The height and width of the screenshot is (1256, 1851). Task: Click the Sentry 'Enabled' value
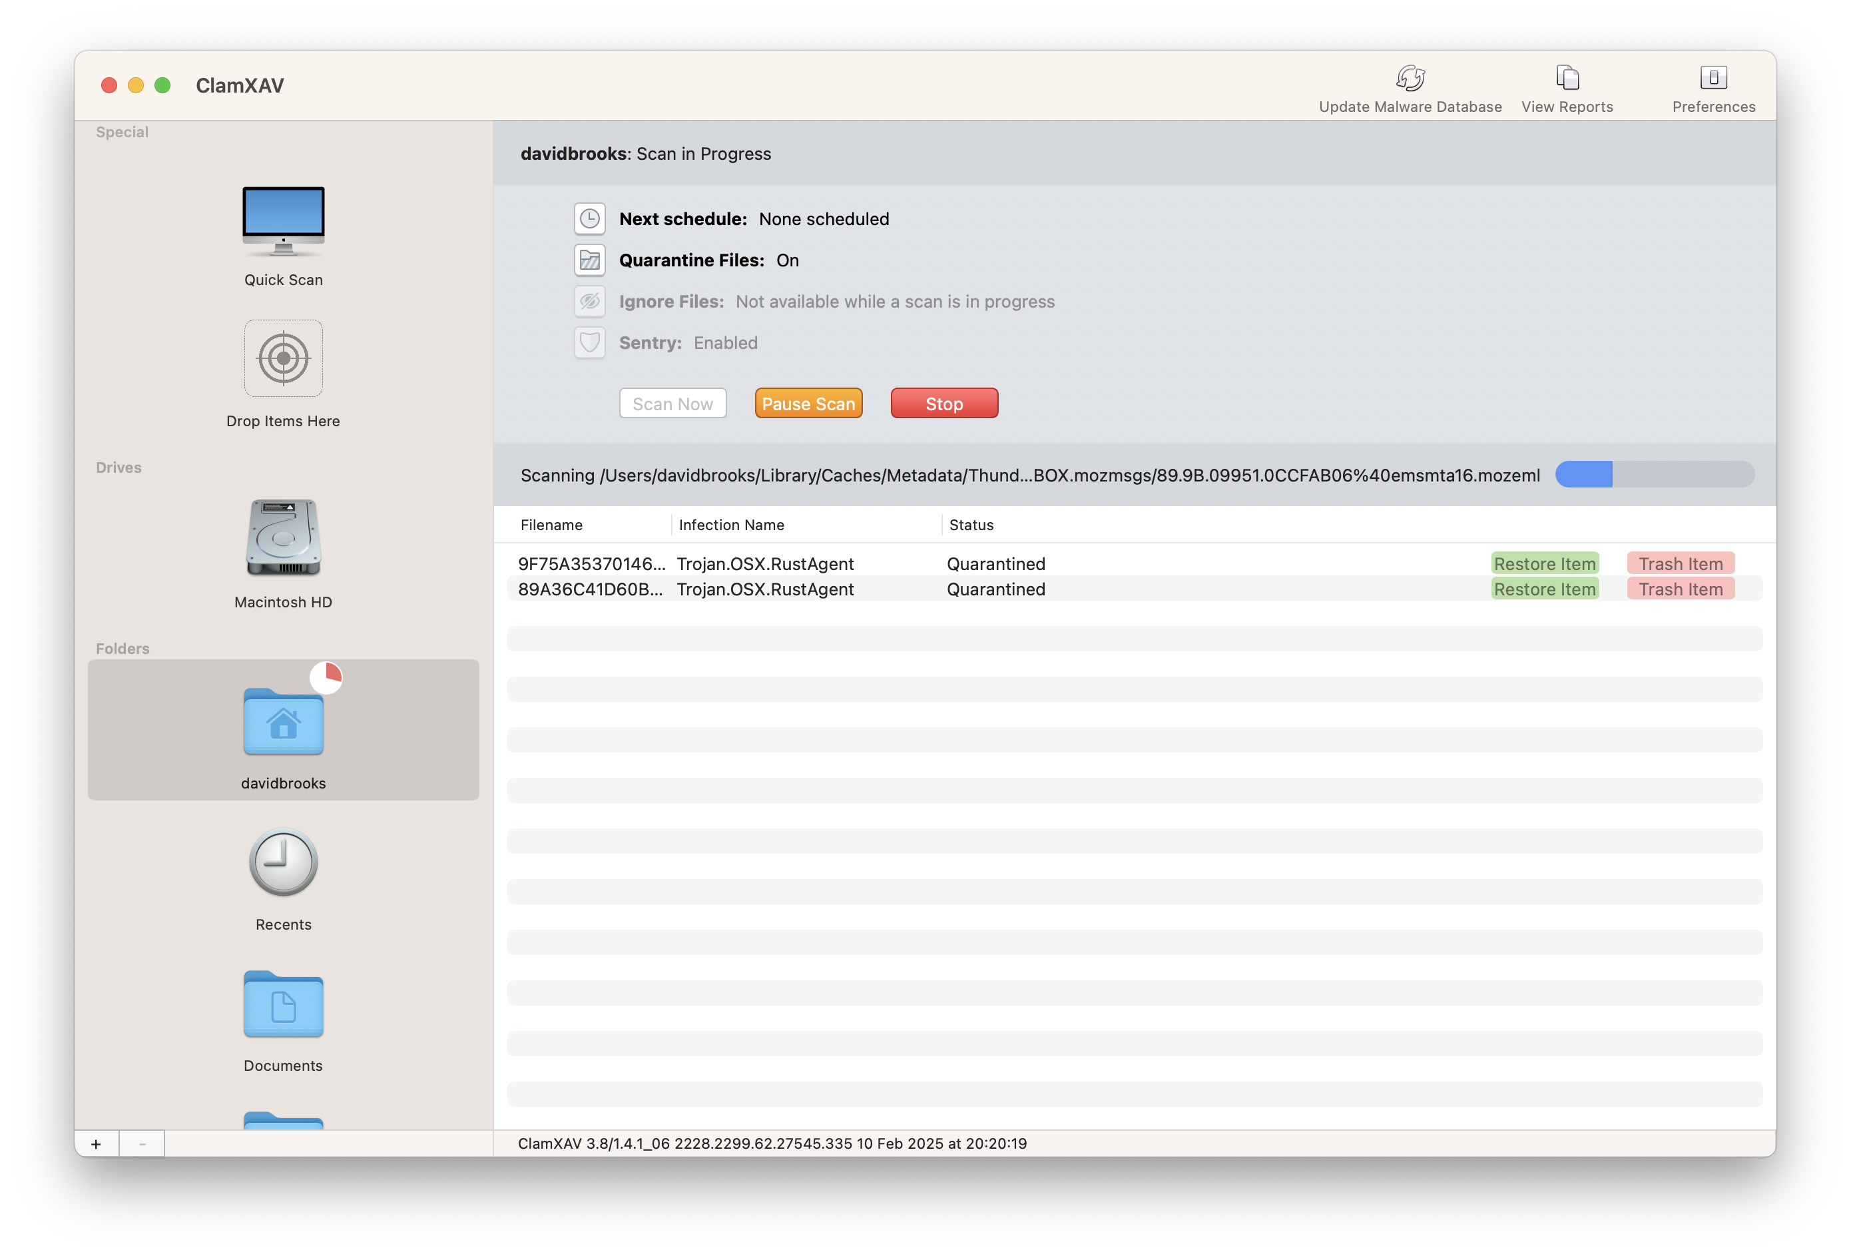[x=725, y=342]
